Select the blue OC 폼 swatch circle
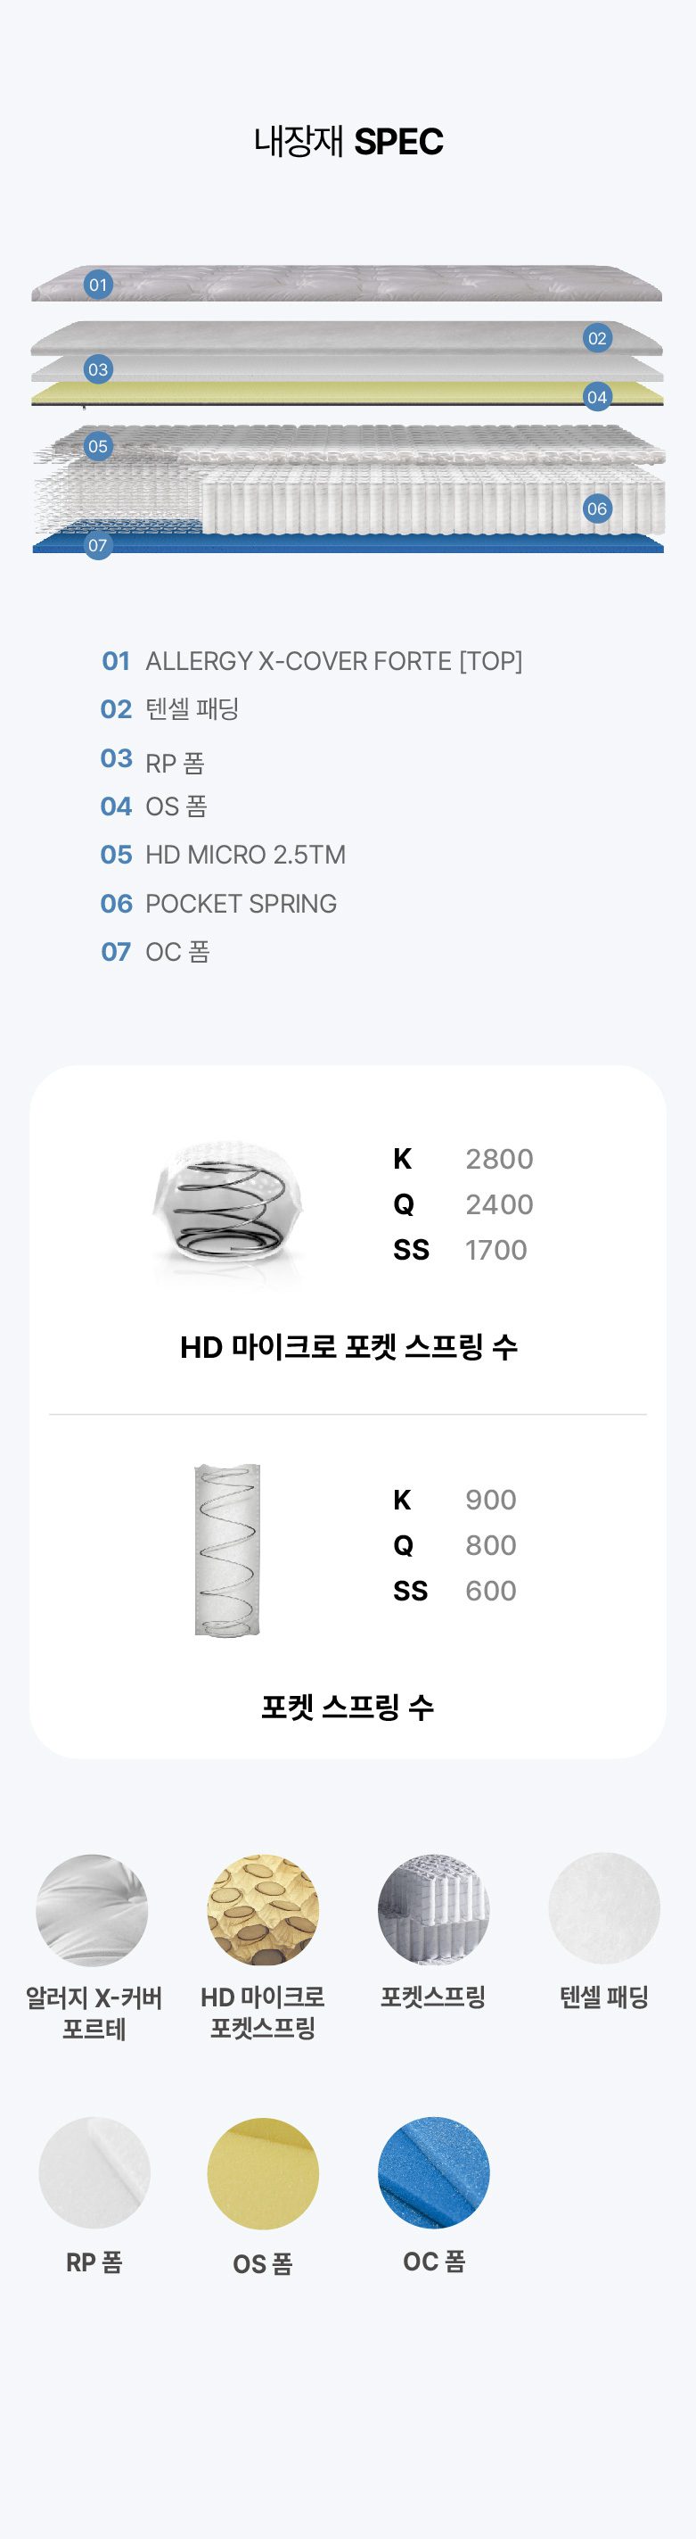Viewport: 696px width, 2539px height. click(x=433, y=2172)
